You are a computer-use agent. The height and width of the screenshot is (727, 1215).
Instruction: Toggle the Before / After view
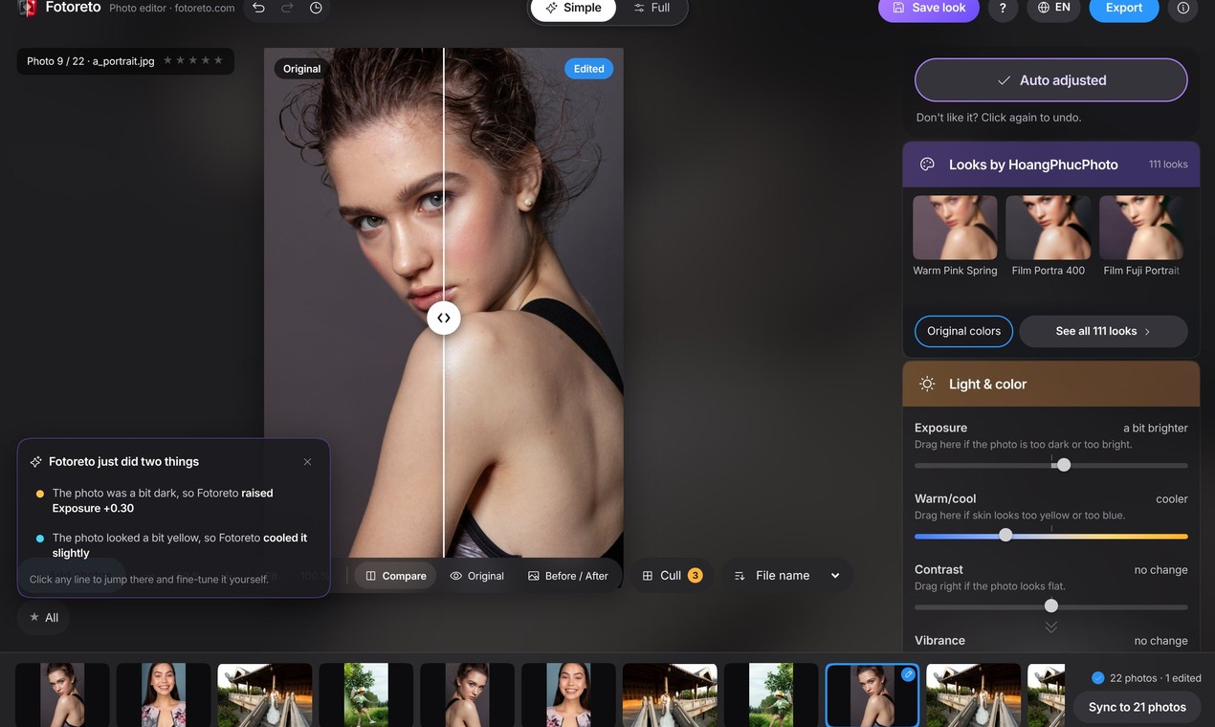pos(568,576)
